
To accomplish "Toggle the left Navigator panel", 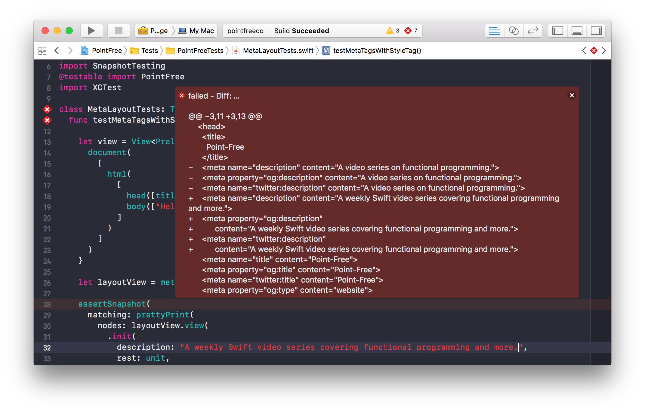I will click(557, 31).
